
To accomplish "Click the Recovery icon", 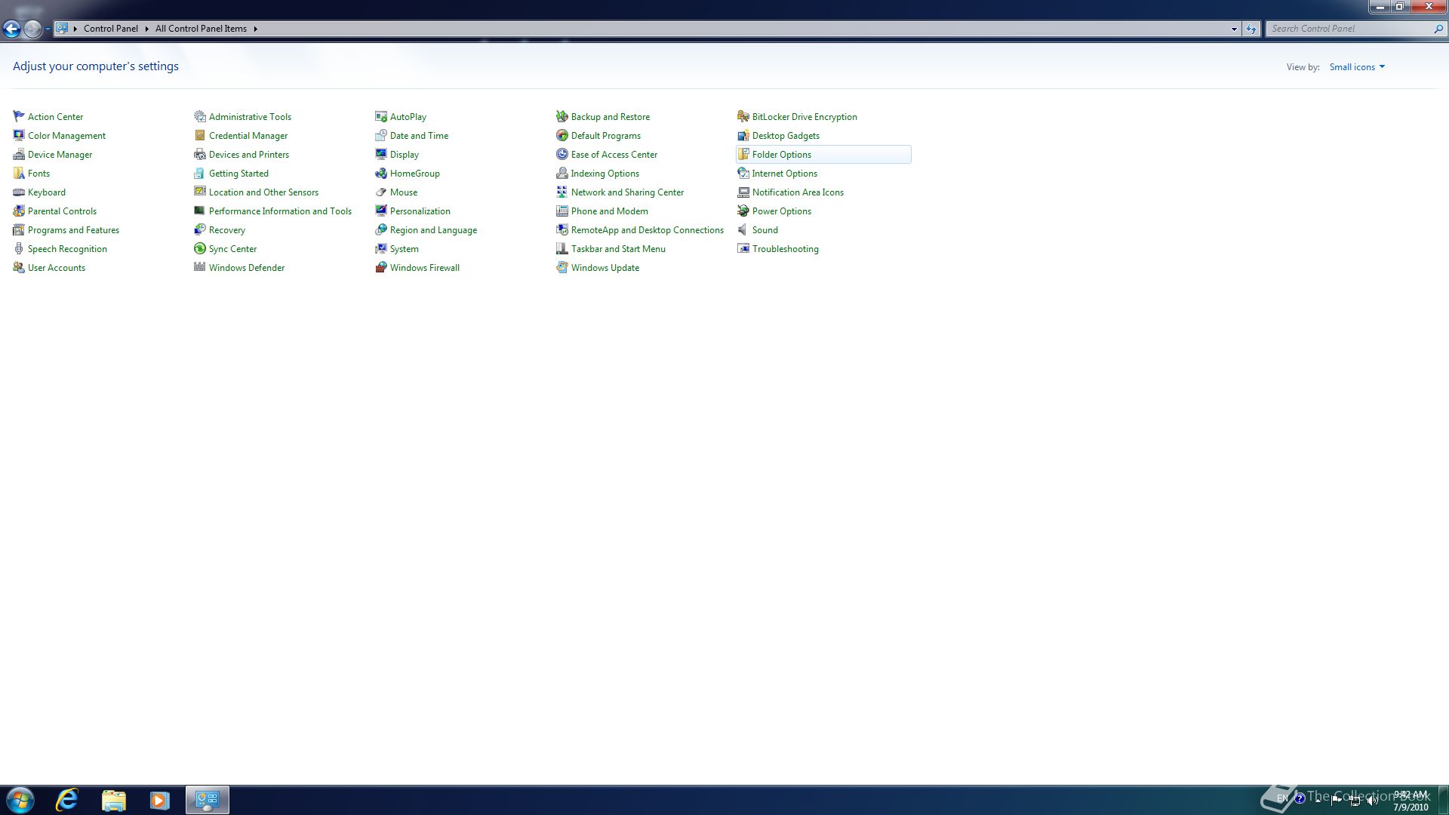I will pyautogui.click(x=200, y=229).
